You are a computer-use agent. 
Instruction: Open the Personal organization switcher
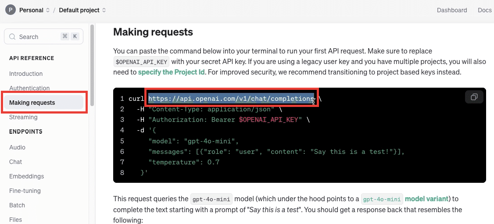(34, 10)
